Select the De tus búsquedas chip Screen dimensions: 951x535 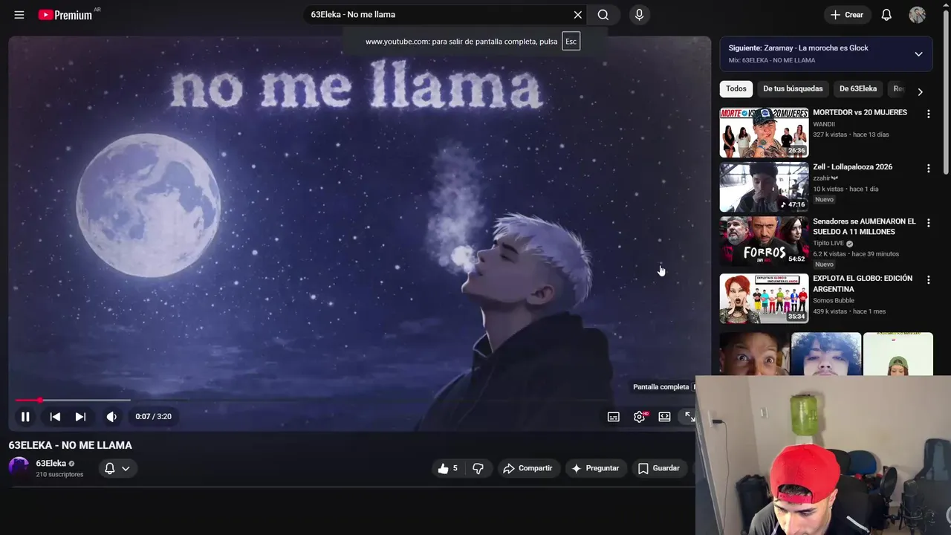[x=793, y=89]
